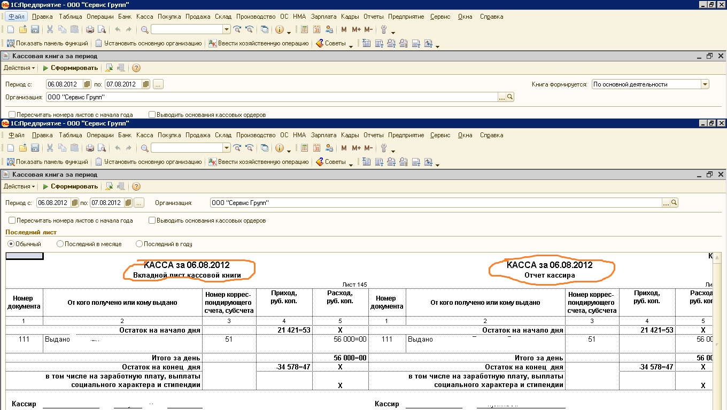
Task: Click the calculator icon in the lower toolbar
Action: [305, 148]
